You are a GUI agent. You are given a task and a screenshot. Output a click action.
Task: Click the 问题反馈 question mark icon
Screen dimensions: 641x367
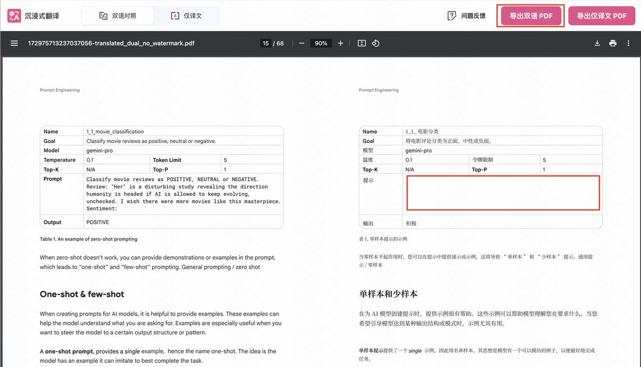coord(451,16)
